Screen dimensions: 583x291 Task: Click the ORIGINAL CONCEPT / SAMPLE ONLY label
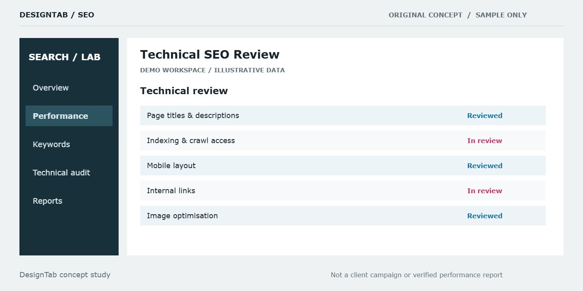point(457,15)
